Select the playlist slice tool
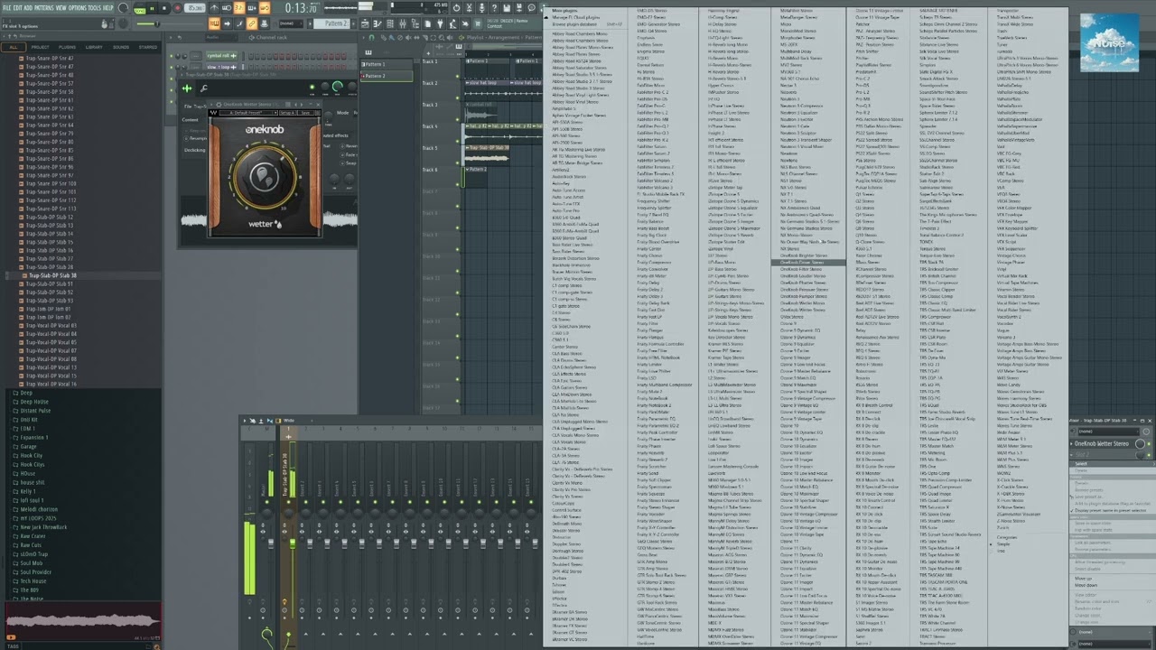The width and height of the screenshot is (1156, 650). click(x=424, y=37)
